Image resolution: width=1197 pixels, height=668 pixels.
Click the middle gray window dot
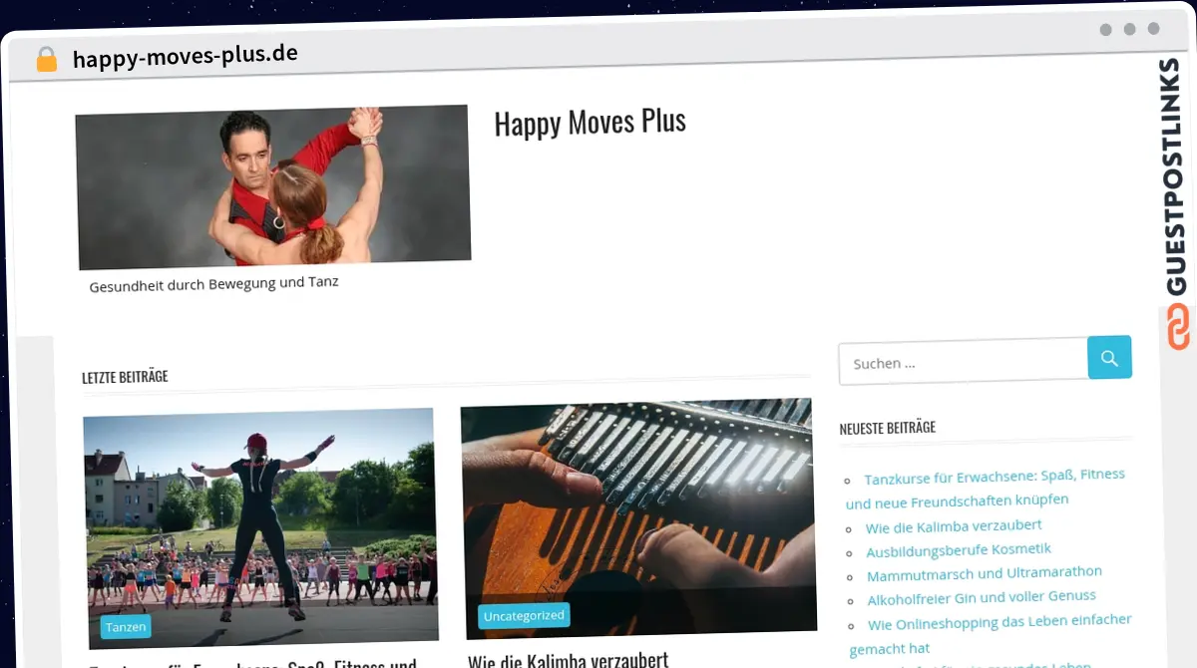click(x=1129, y=30)
